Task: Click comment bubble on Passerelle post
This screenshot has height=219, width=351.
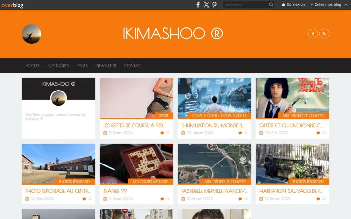Action: [240, 199]
